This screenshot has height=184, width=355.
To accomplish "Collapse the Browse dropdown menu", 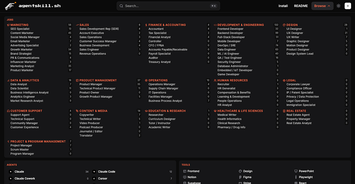I will 322,6.
